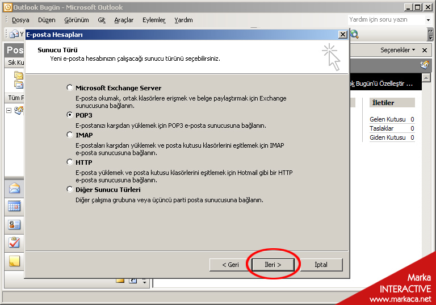Open the Dosya menu
This screenshot has height=305, width=436.
coord(20,20)
